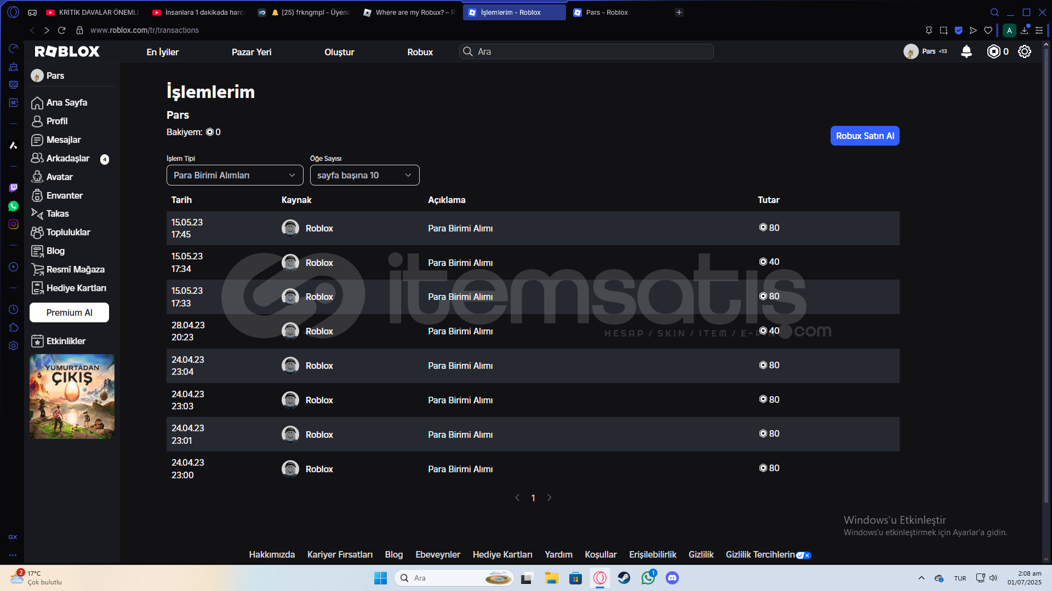Open Hediye Kartları from sidebar
This screenshot has width=1052, height=591.
(x=69, y=288)
